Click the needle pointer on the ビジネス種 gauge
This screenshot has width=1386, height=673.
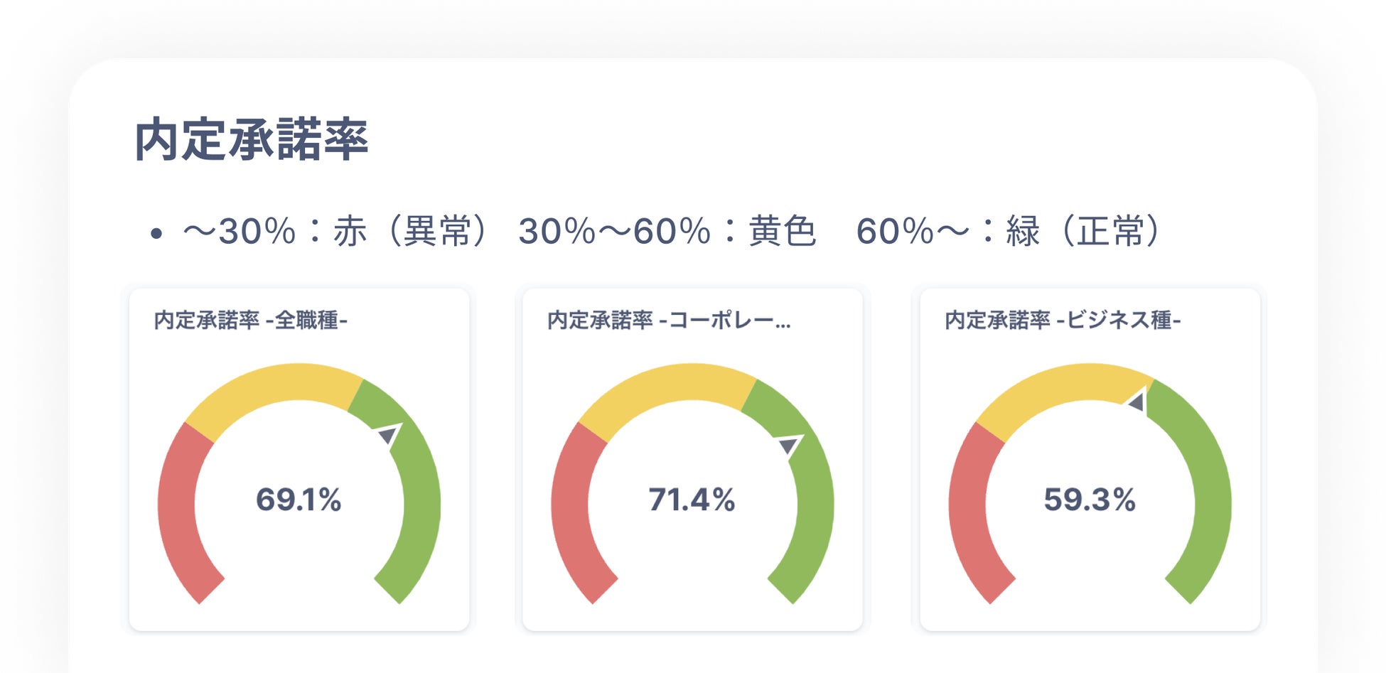(1137, 402)
